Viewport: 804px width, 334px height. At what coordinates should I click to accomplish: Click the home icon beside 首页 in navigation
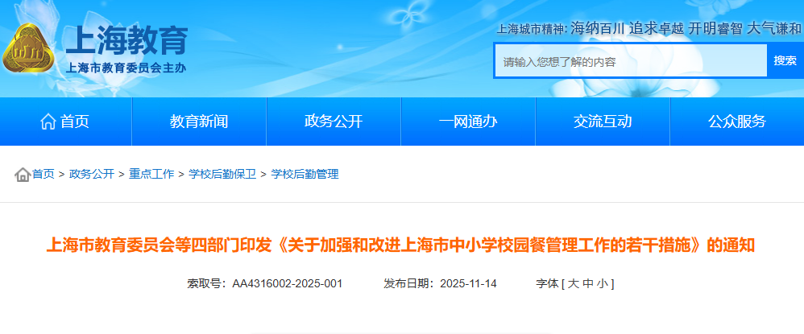(x=48, y=122)
